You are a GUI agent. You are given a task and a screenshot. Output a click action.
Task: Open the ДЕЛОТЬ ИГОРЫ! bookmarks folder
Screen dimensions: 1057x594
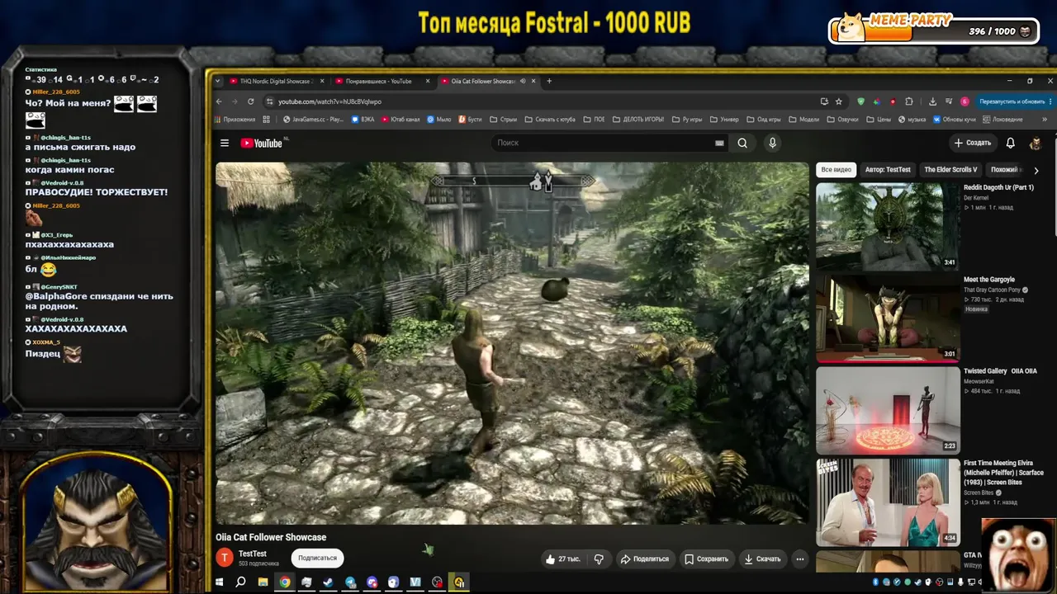(x=638, y=120)
